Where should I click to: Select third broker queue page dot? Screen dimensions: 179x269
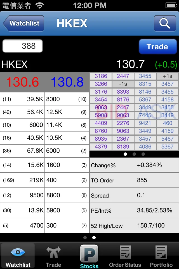[143, 154]
